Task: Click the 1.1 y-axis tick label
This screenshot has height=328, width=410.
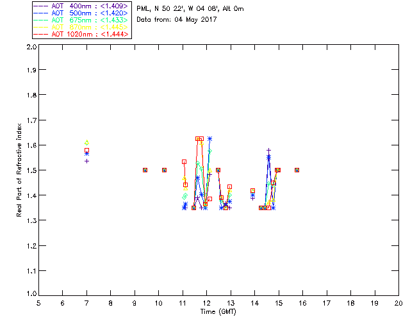Action: (x=31, y=271)
